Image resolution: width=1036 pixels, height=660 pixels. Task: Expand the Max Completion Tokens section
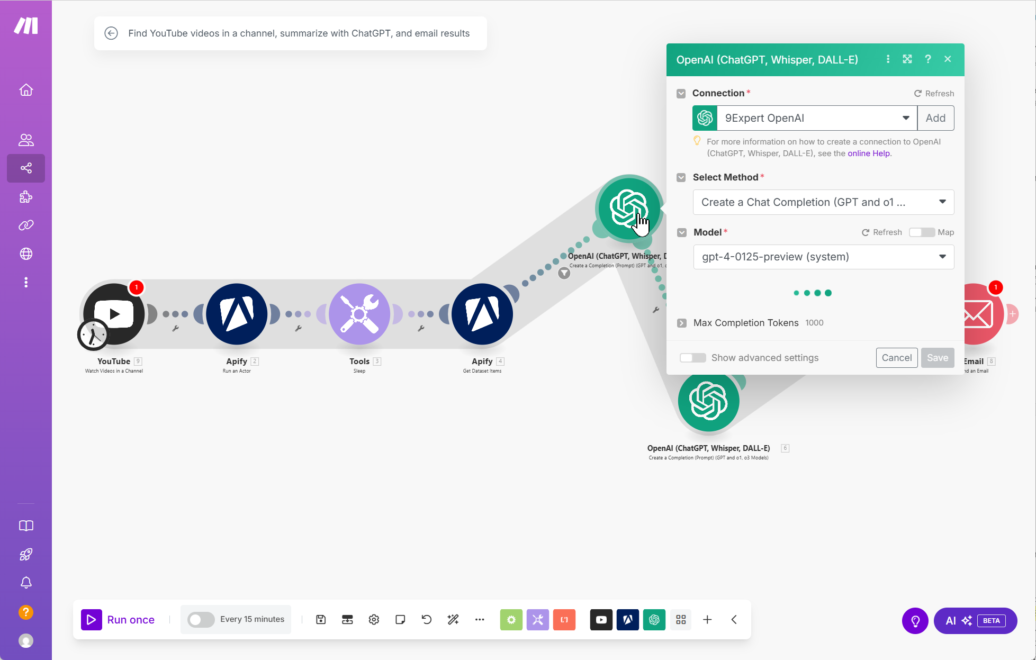[681, 323]
